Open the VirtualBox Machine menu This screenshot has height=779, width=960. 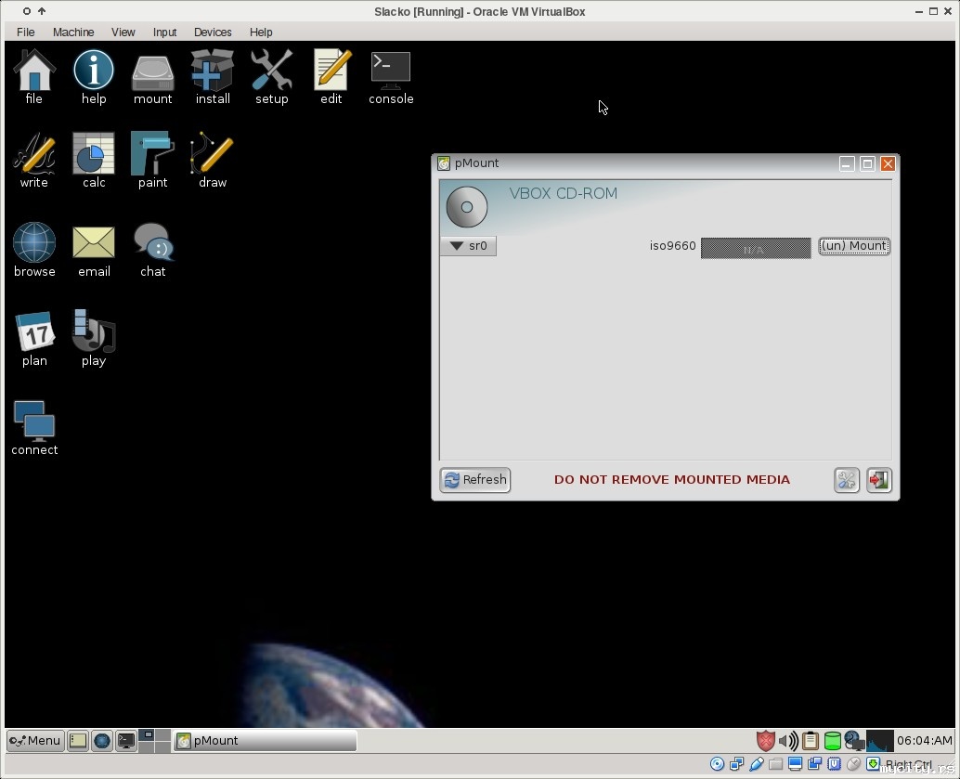tap(73, 32)
